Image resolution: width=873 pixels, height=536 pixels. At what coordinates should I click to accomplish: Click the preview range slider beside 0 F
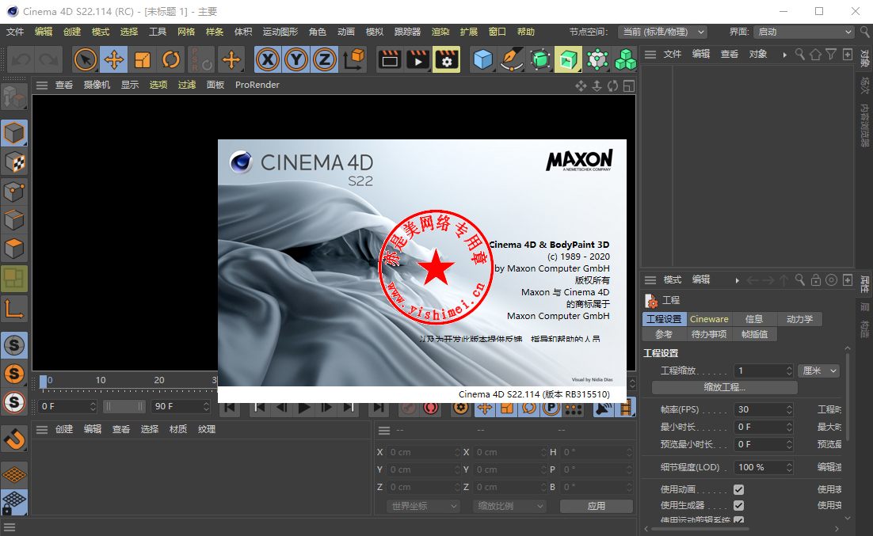124,407
